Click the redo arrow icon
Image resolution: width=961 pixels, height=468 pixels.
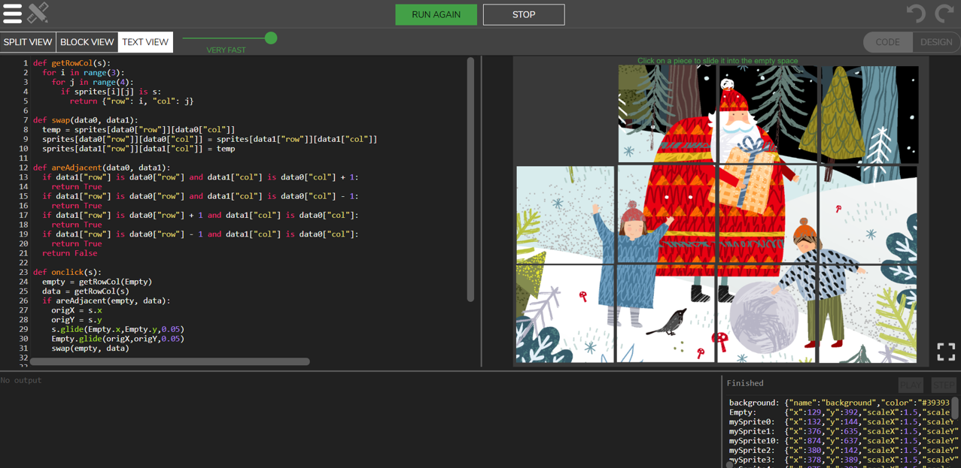tap(944, 14)
